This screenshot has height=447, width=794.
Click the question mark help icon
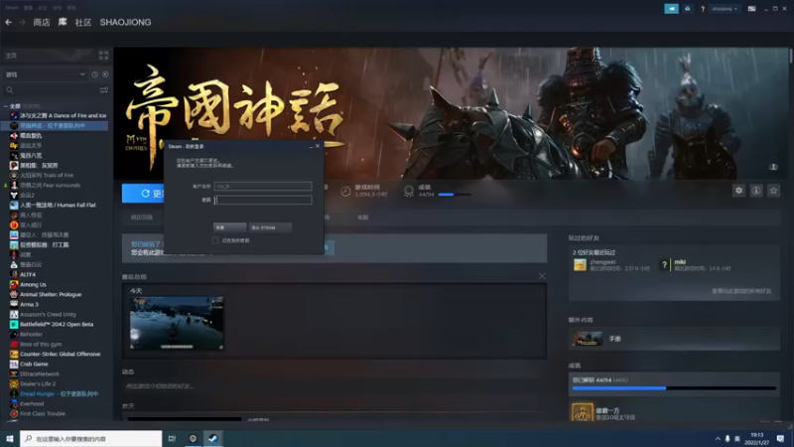[703, 9]
